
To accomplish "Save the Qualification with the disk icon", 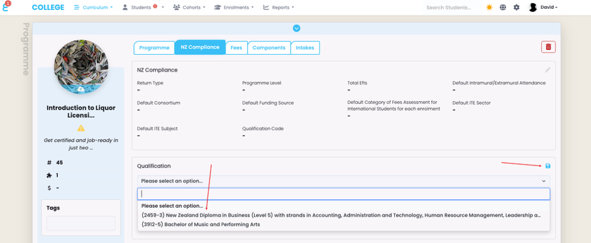I will tap(548, 166).
